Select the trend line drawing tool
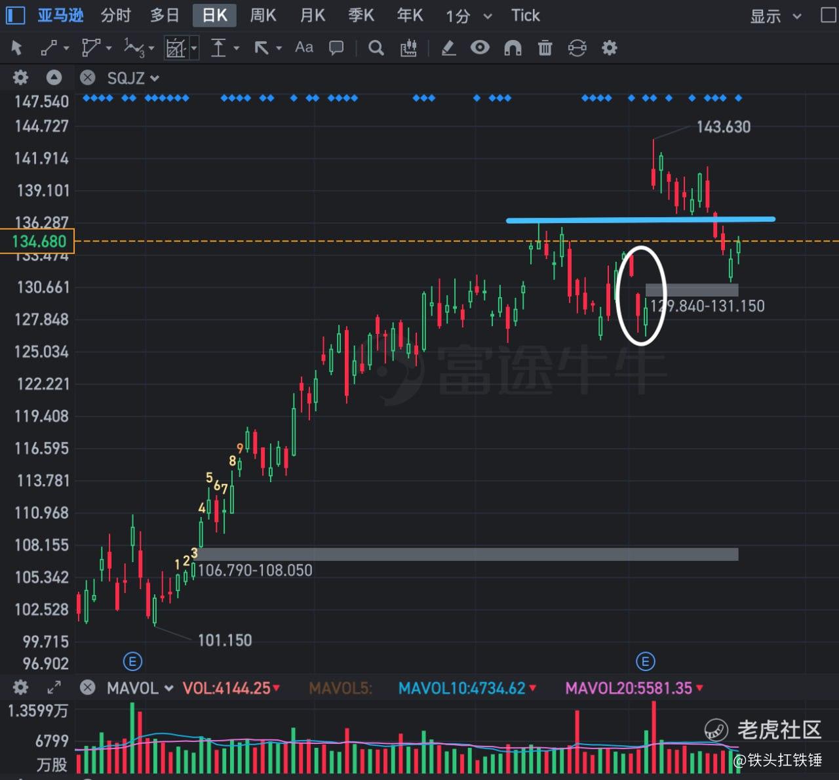 pos(49,48)
